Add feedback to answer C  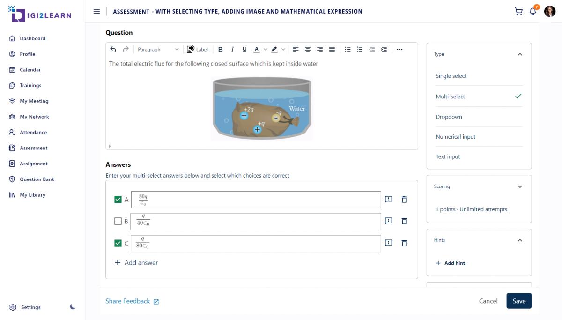(x=388, y=243)
